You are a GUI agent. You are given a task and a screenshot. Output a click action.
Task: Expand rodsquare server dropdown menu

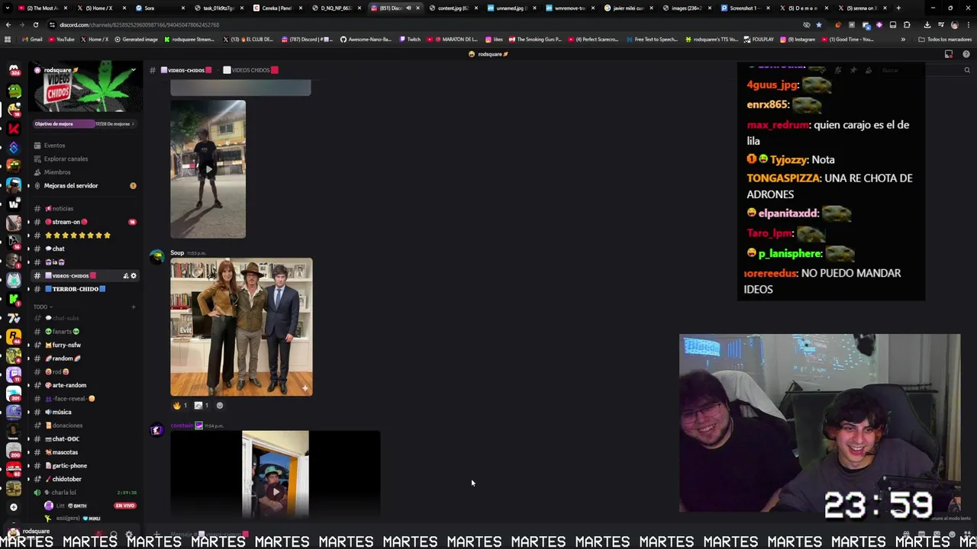click(x=133, y=70)
